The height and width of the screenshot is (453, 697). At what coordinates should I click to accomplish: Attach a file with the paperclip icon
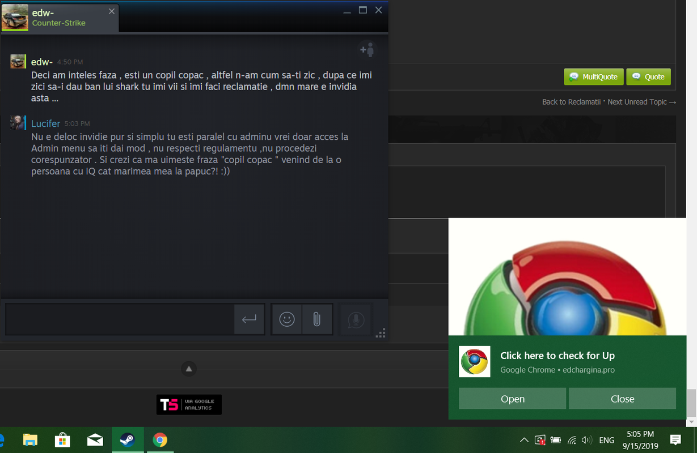317,319
